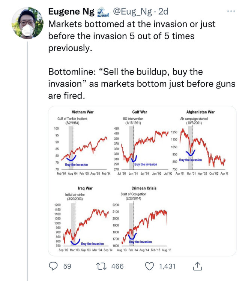Click the 466 retweets count
The height and width of the screenshot is (281, 248).
coord(117,266)
